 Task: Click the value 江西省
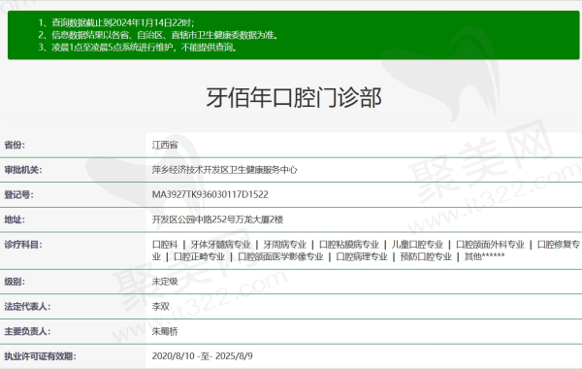click(x=165, y=145)
